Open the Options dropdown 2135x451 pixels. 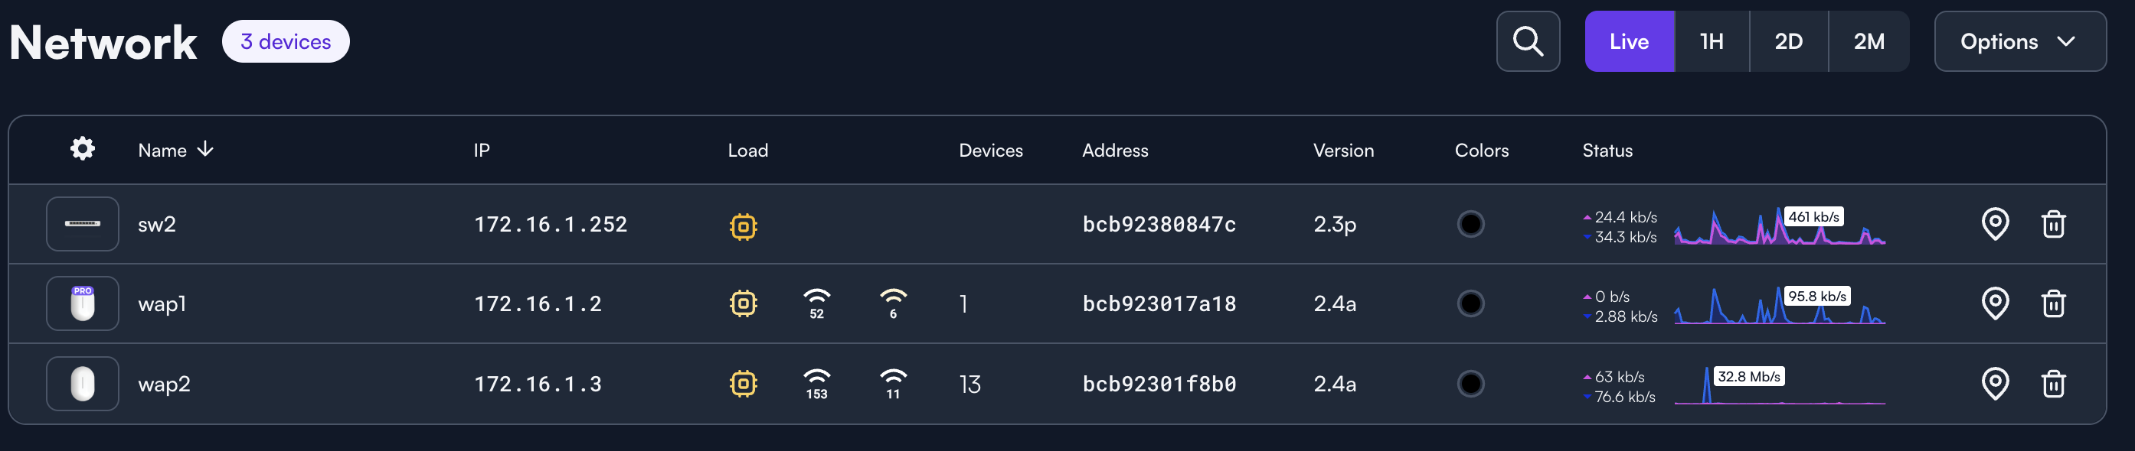(x=2019, y=41)
